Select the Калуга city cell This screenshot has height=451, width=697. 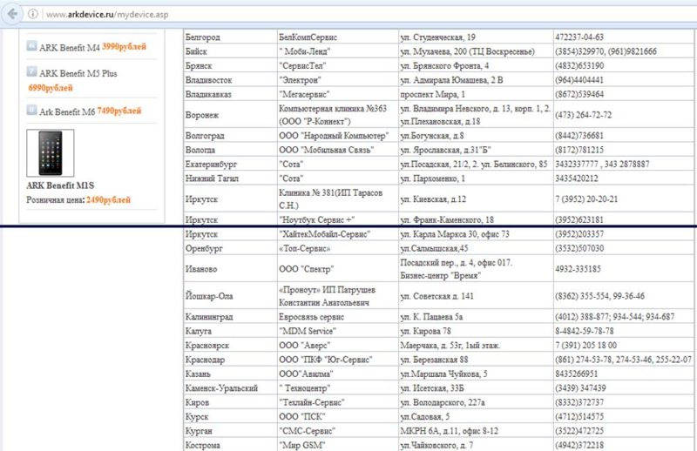pos(230,331)
